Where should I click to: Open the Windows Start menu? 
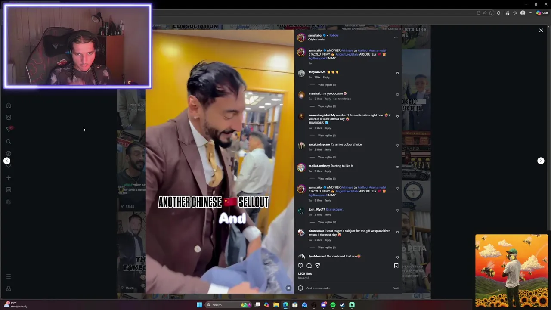click(x=199, y=305)
